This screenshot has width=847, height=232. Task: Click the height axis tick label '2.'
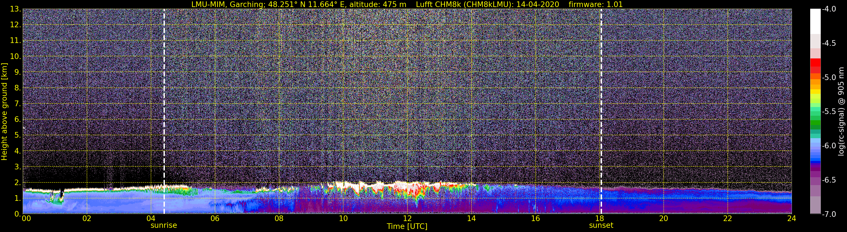(17, 183)
